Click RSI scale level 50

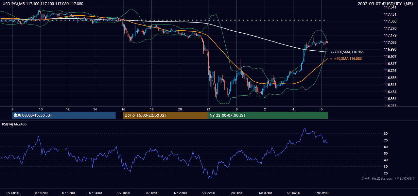386,153
